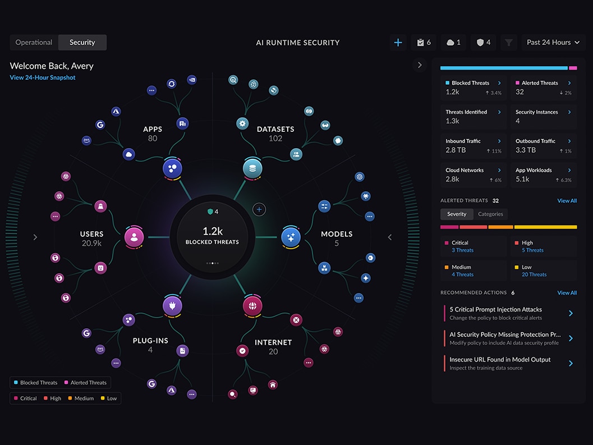Screen dimensions: 593x445
Task: Select the cloud icon showing 1
Action: pyautogui.click(x=453, y=42)
